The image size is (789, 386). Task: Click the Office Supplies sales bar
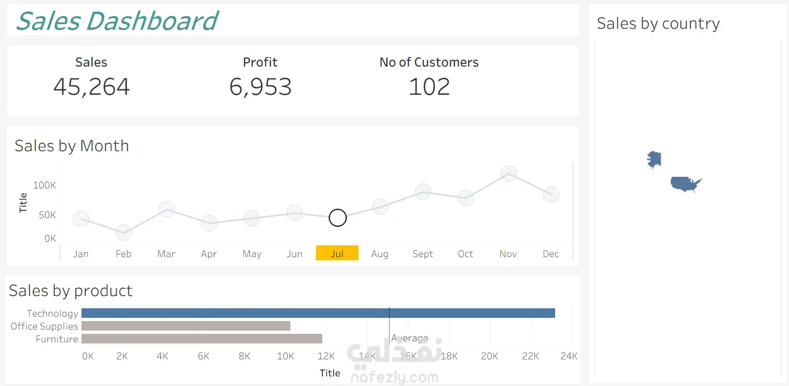tap(186, 326)
